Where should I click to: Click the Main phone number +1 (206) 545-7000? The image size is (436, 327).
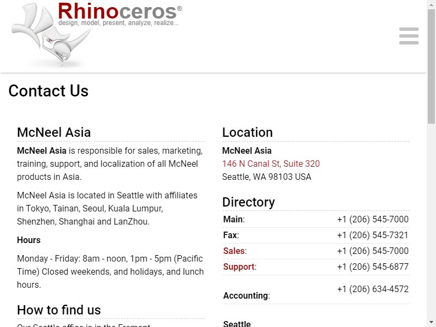click(373, 219)
